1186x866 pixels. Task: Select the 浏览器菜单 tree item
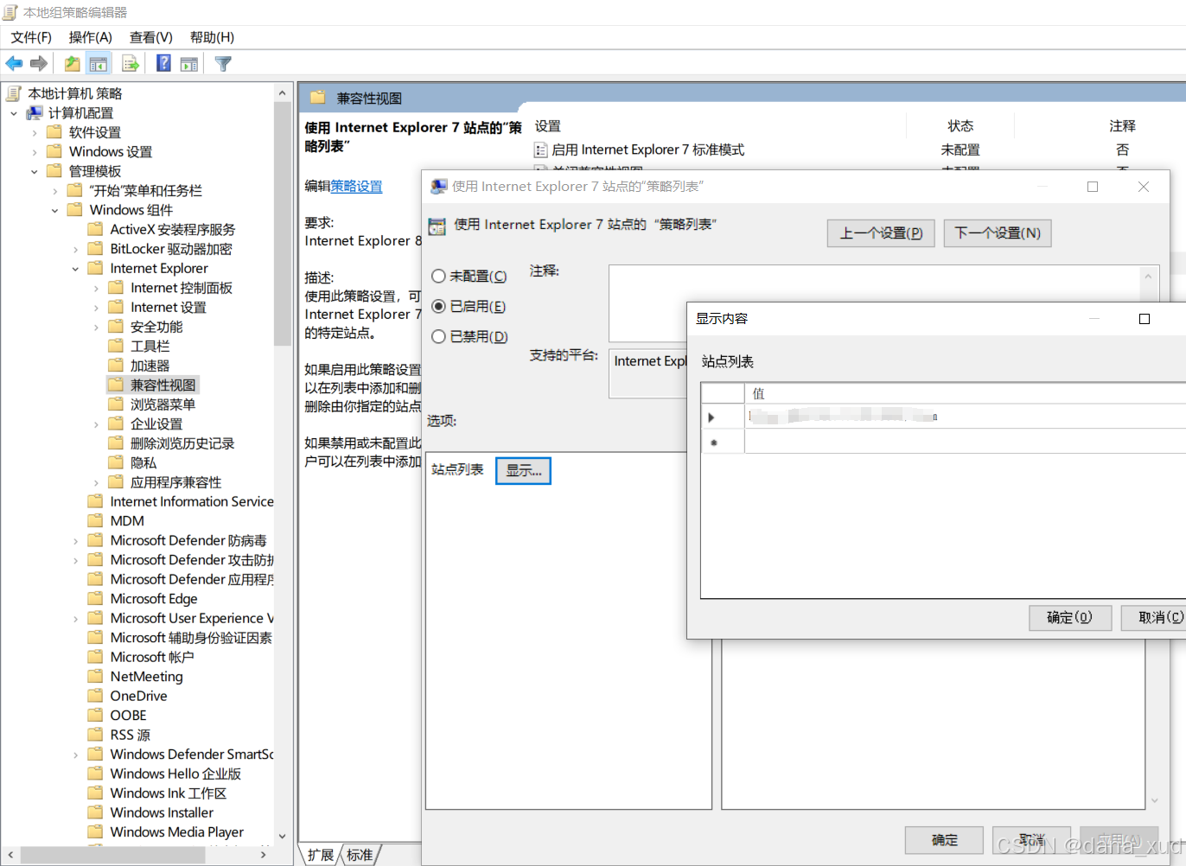point(163,404)
